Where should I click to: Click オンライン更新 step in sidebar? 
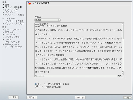click(x=12, y=37)
